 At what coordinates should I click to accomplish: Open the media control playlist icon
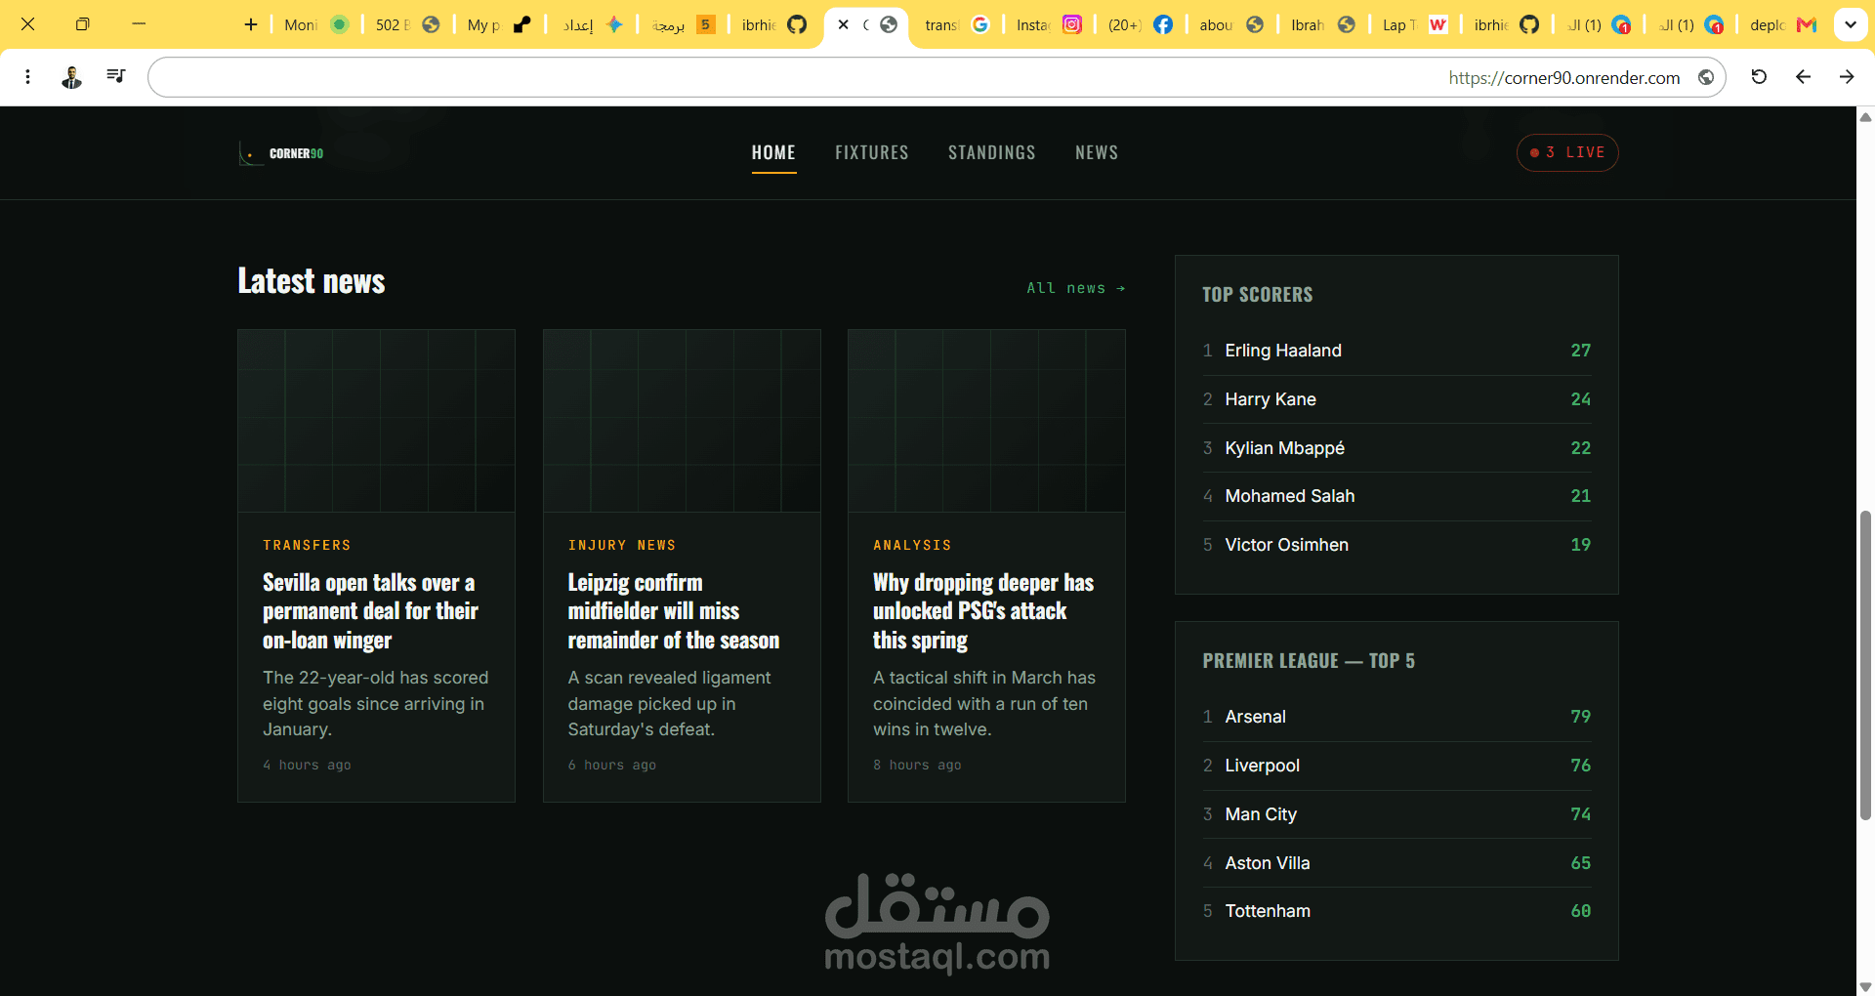[x=115, y=76]
